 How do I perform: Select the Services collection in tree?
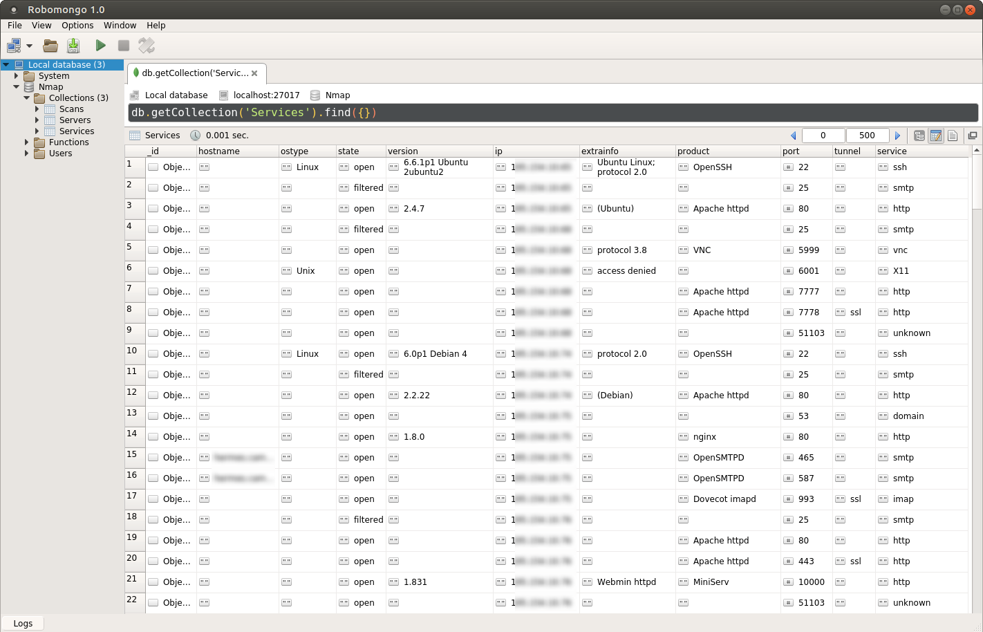coord(77,131)
